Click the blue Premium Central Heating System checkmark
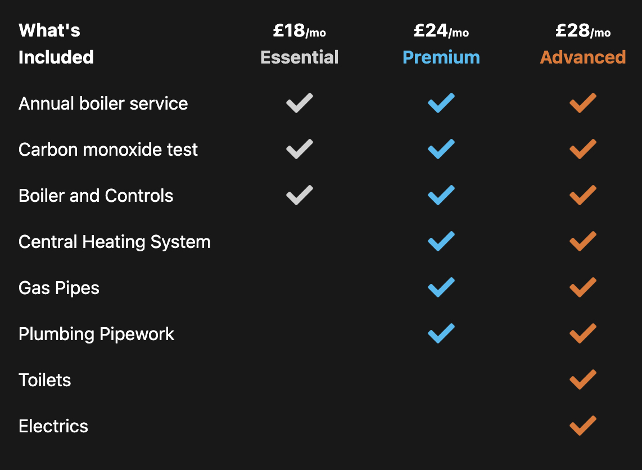642x470 pixels. [x=441, y=242]
